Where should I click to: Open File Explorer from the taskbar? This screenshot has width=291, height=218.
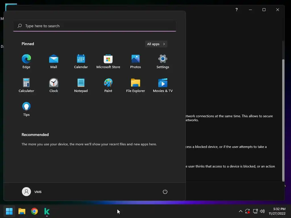click(x=22, y=211)
